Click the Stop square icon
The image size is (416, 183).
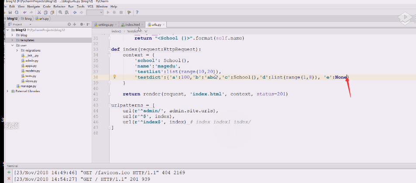pos(121,12)
